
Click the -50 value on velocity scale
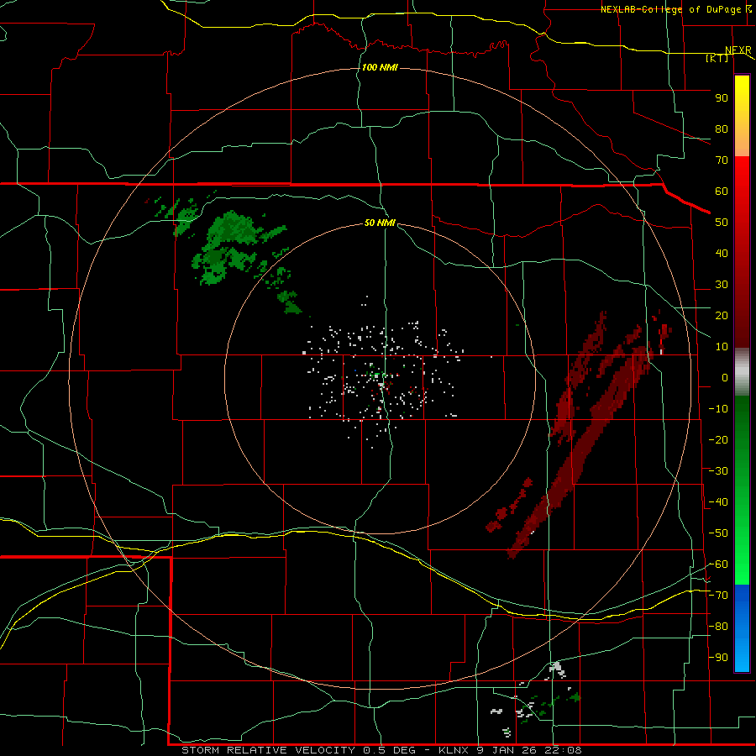pos(718,533)
